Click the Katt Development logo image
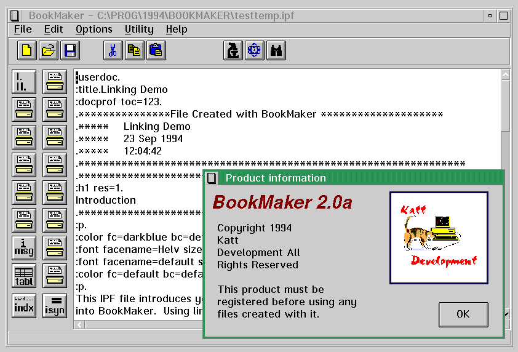The width and height of the screenshot is (518, 352). (x=439, y=238)
